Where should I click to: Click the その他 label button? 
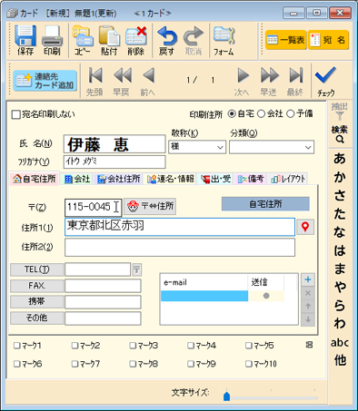[37, 318]
